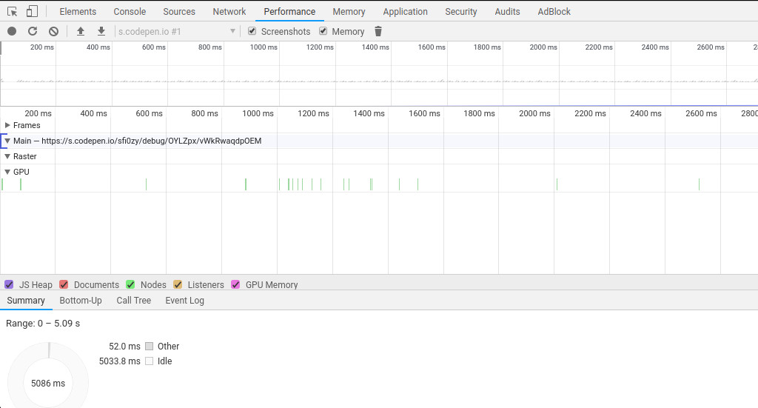Expand the Frames track

click(x=7, y=125)
